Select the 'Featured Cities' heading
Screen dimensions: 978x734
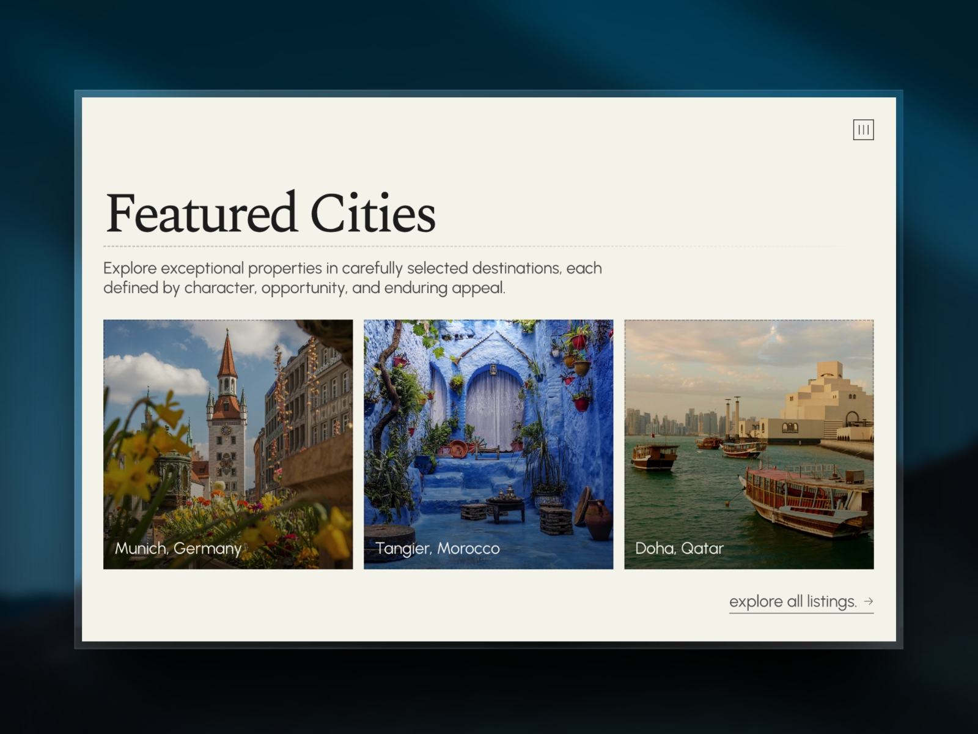pos(271,213)
